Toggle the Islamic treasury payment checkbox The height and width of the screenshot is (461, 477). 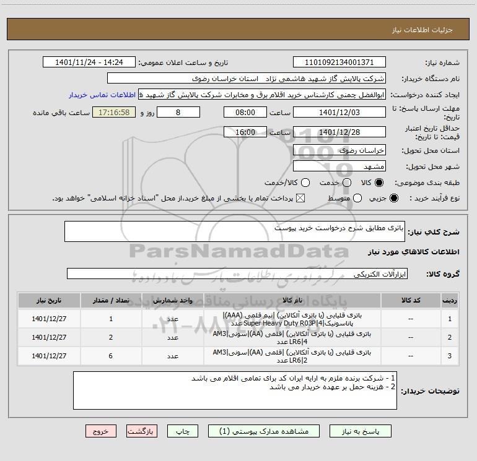click(300, 199)
